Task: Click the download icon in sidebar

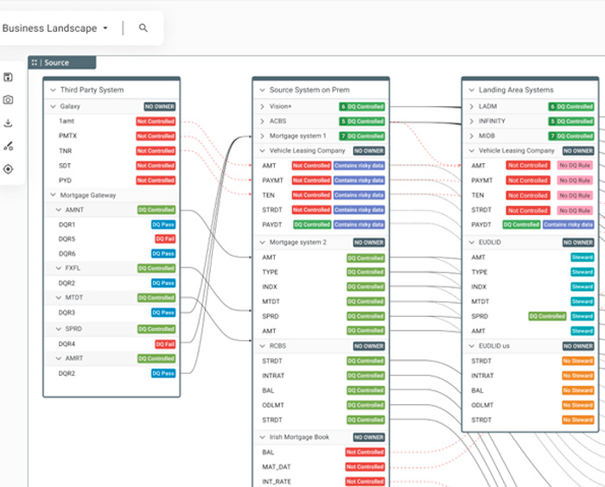Action: click(8, 123)
